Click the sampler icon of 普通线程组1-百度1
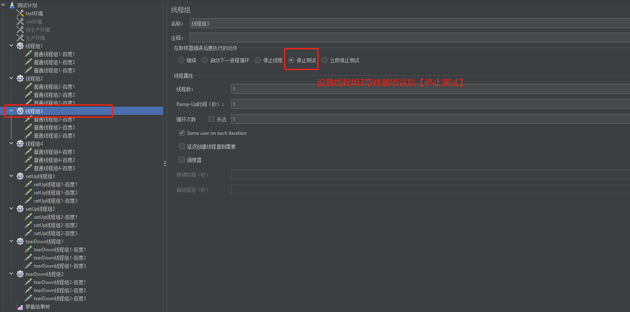 28,54
